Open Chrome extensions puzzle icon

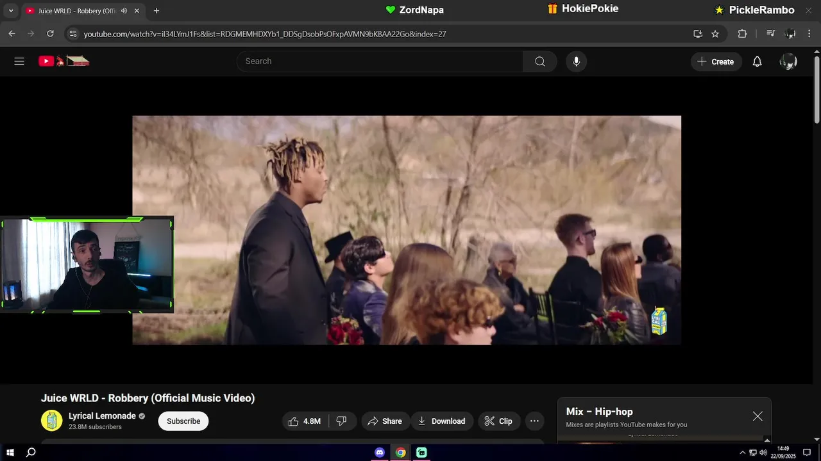(742, 34)
